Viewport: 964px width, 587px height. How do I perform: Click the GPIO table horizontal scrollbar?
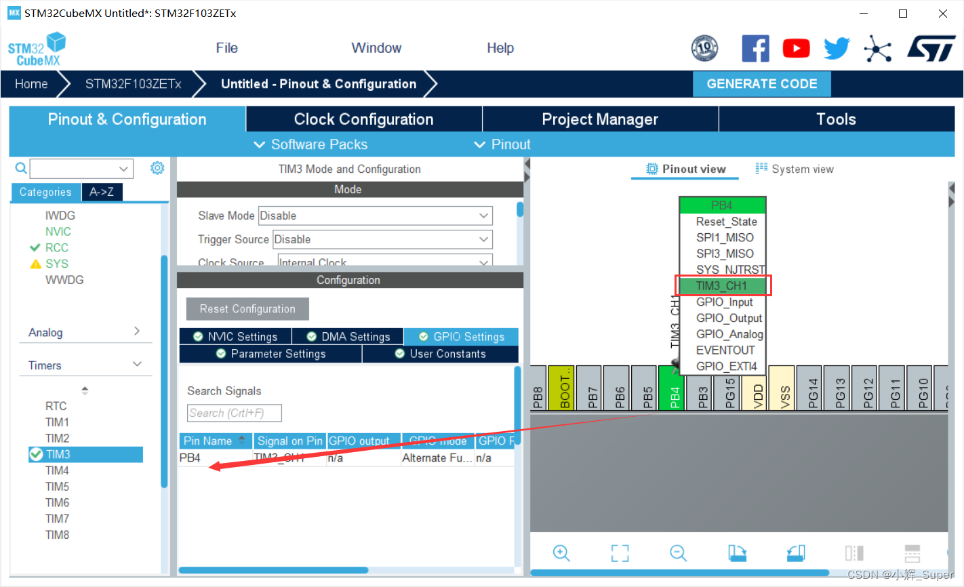[273, 570]
